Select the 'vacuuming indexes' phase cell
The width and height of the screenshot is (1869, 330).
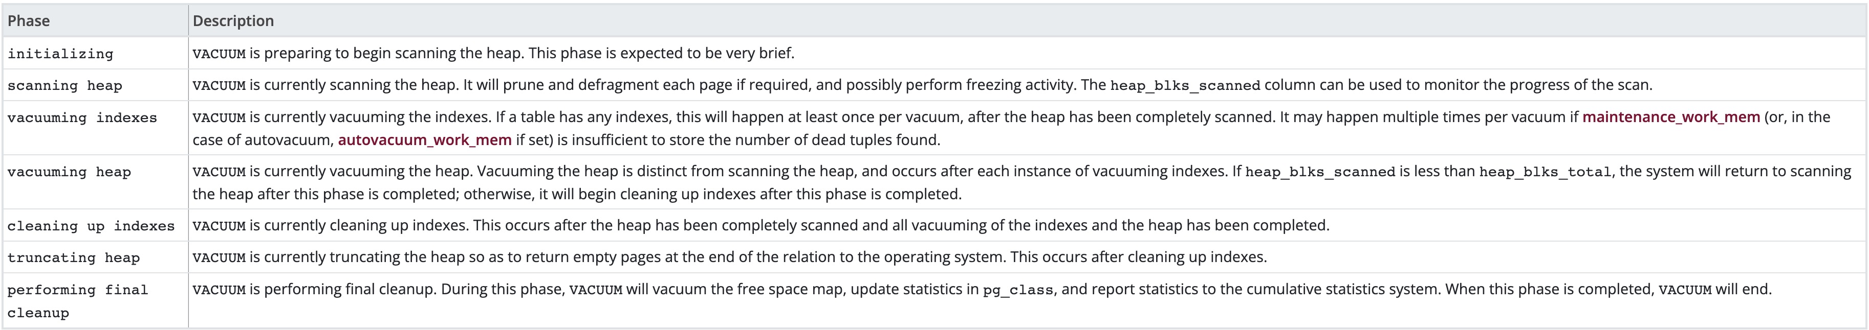click(82, 118)
